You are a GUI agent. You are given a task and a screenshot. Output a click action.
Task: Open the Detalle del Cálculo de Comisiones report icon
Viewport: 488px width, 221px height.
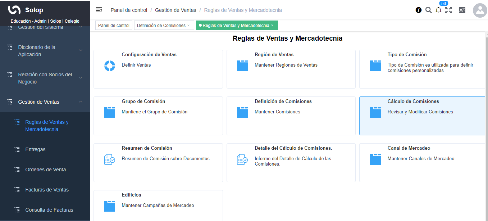(x=242, y=159)
